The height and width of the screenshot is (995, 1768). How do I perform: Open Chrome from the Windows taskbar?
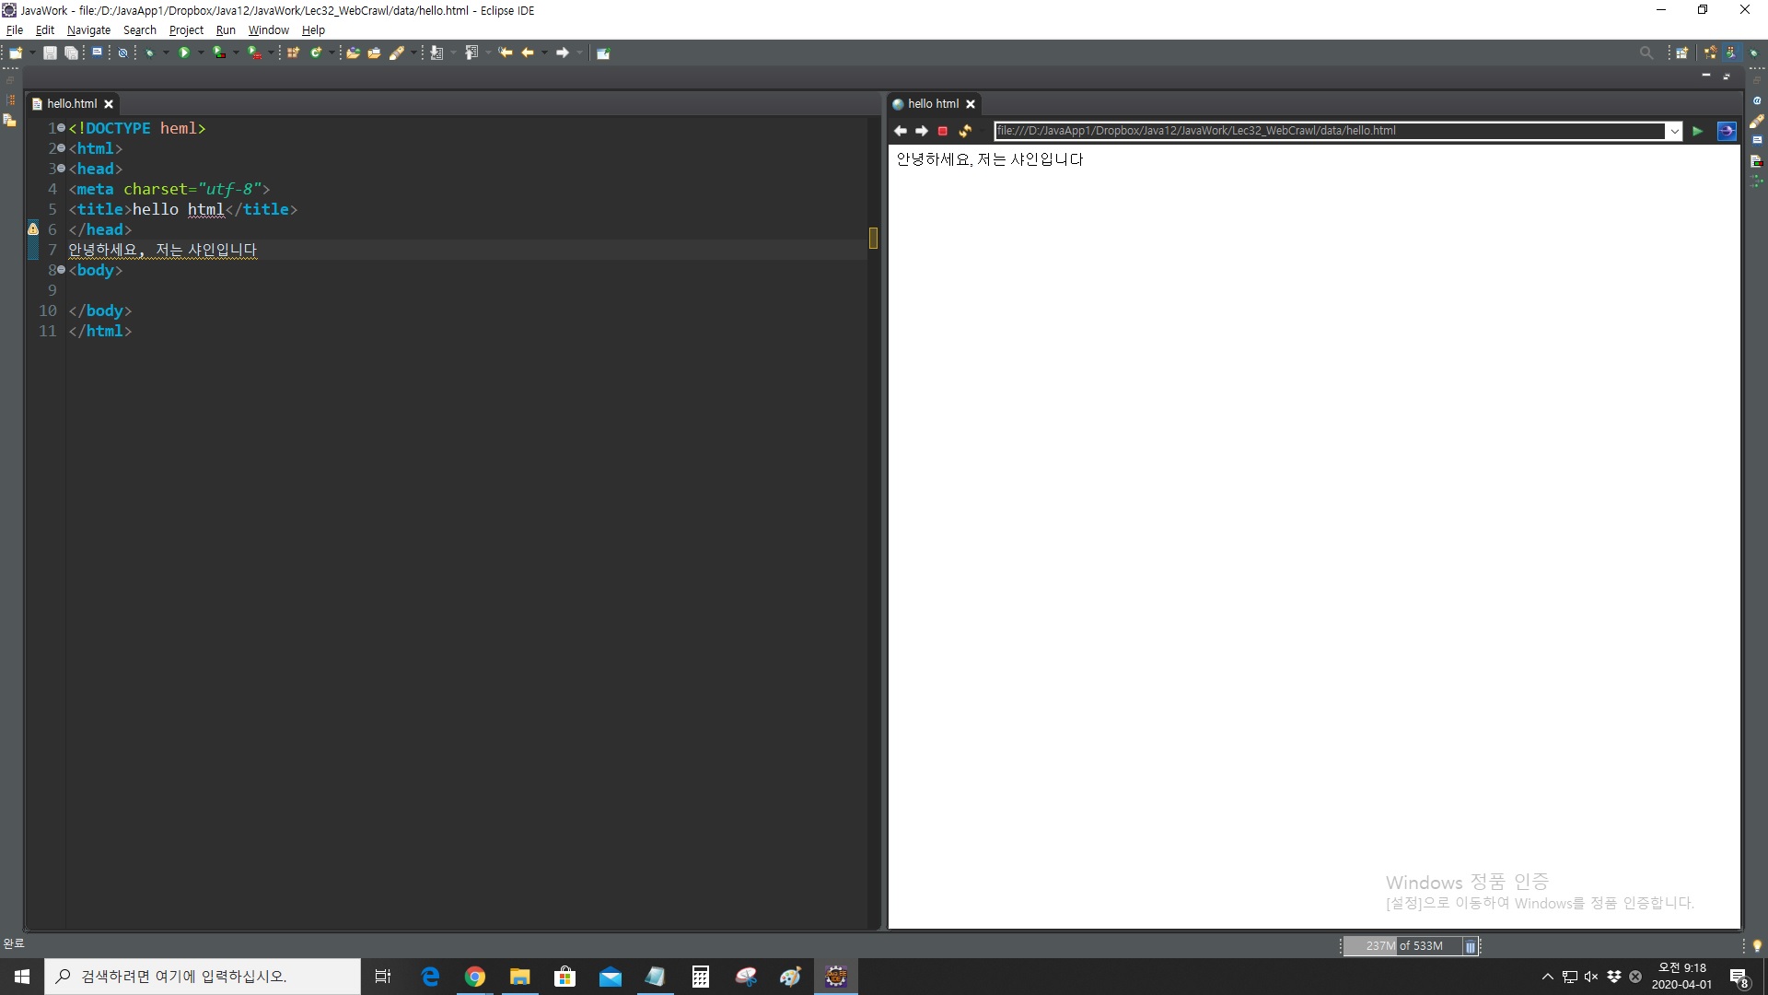tap(474, 977)
